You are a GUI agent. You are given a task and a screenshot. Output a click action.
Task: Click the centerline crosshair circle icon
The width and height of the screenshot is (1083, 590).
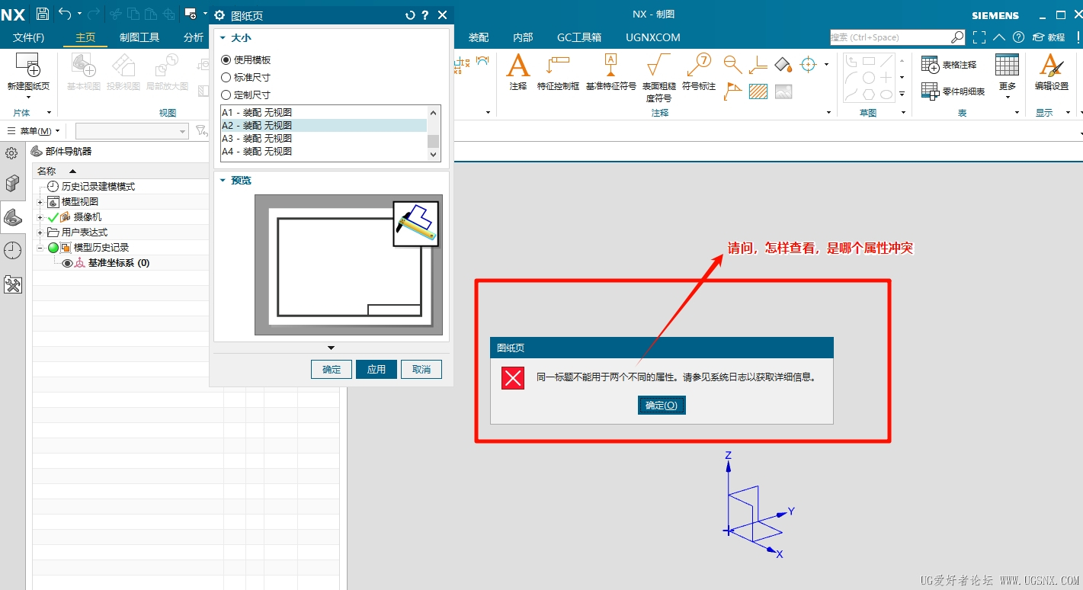(809, 65)
